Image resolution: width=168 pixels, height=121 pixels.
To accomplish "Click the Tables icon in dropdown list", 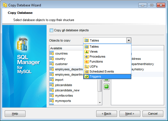I will (86, 47).
